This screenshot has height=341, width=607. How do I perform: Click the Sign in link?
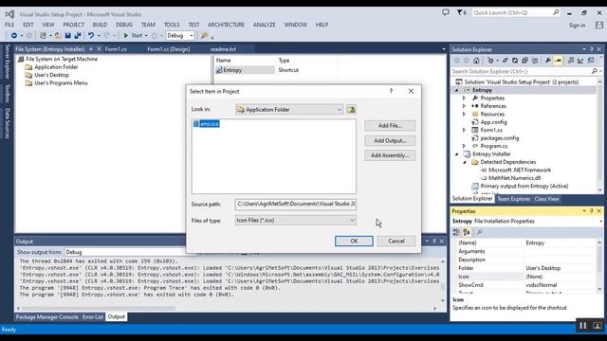(x=577, y=26)
